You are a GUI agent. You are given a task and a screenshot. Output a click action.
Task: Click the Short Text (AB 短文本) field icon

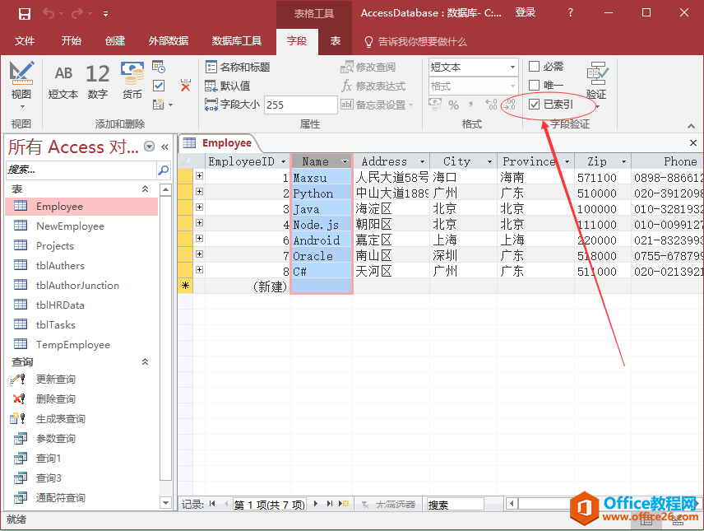point(63,82)
